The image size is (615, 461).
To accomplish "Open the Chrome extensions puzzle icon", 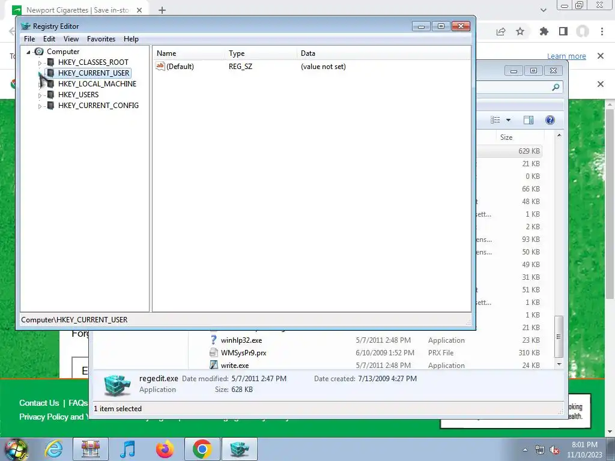I will pos(544,31).
